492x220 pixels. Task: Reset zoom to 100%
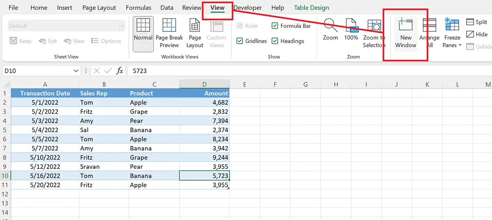(351, 30)
